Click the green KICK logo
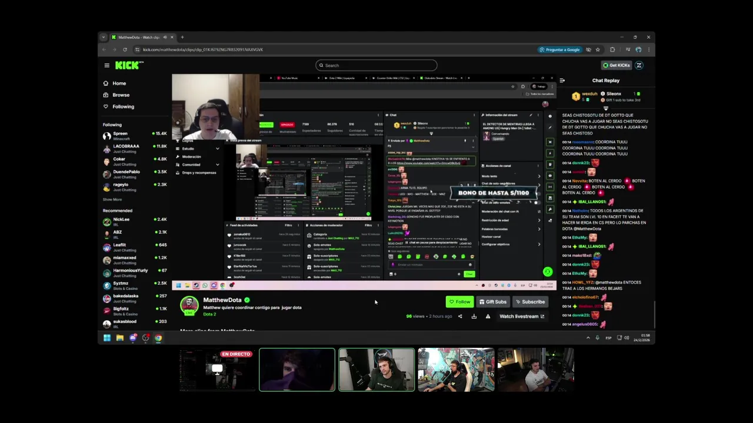The width and height of the screenshot is (753, 423). pyautogui.click(x=128, y=65)
